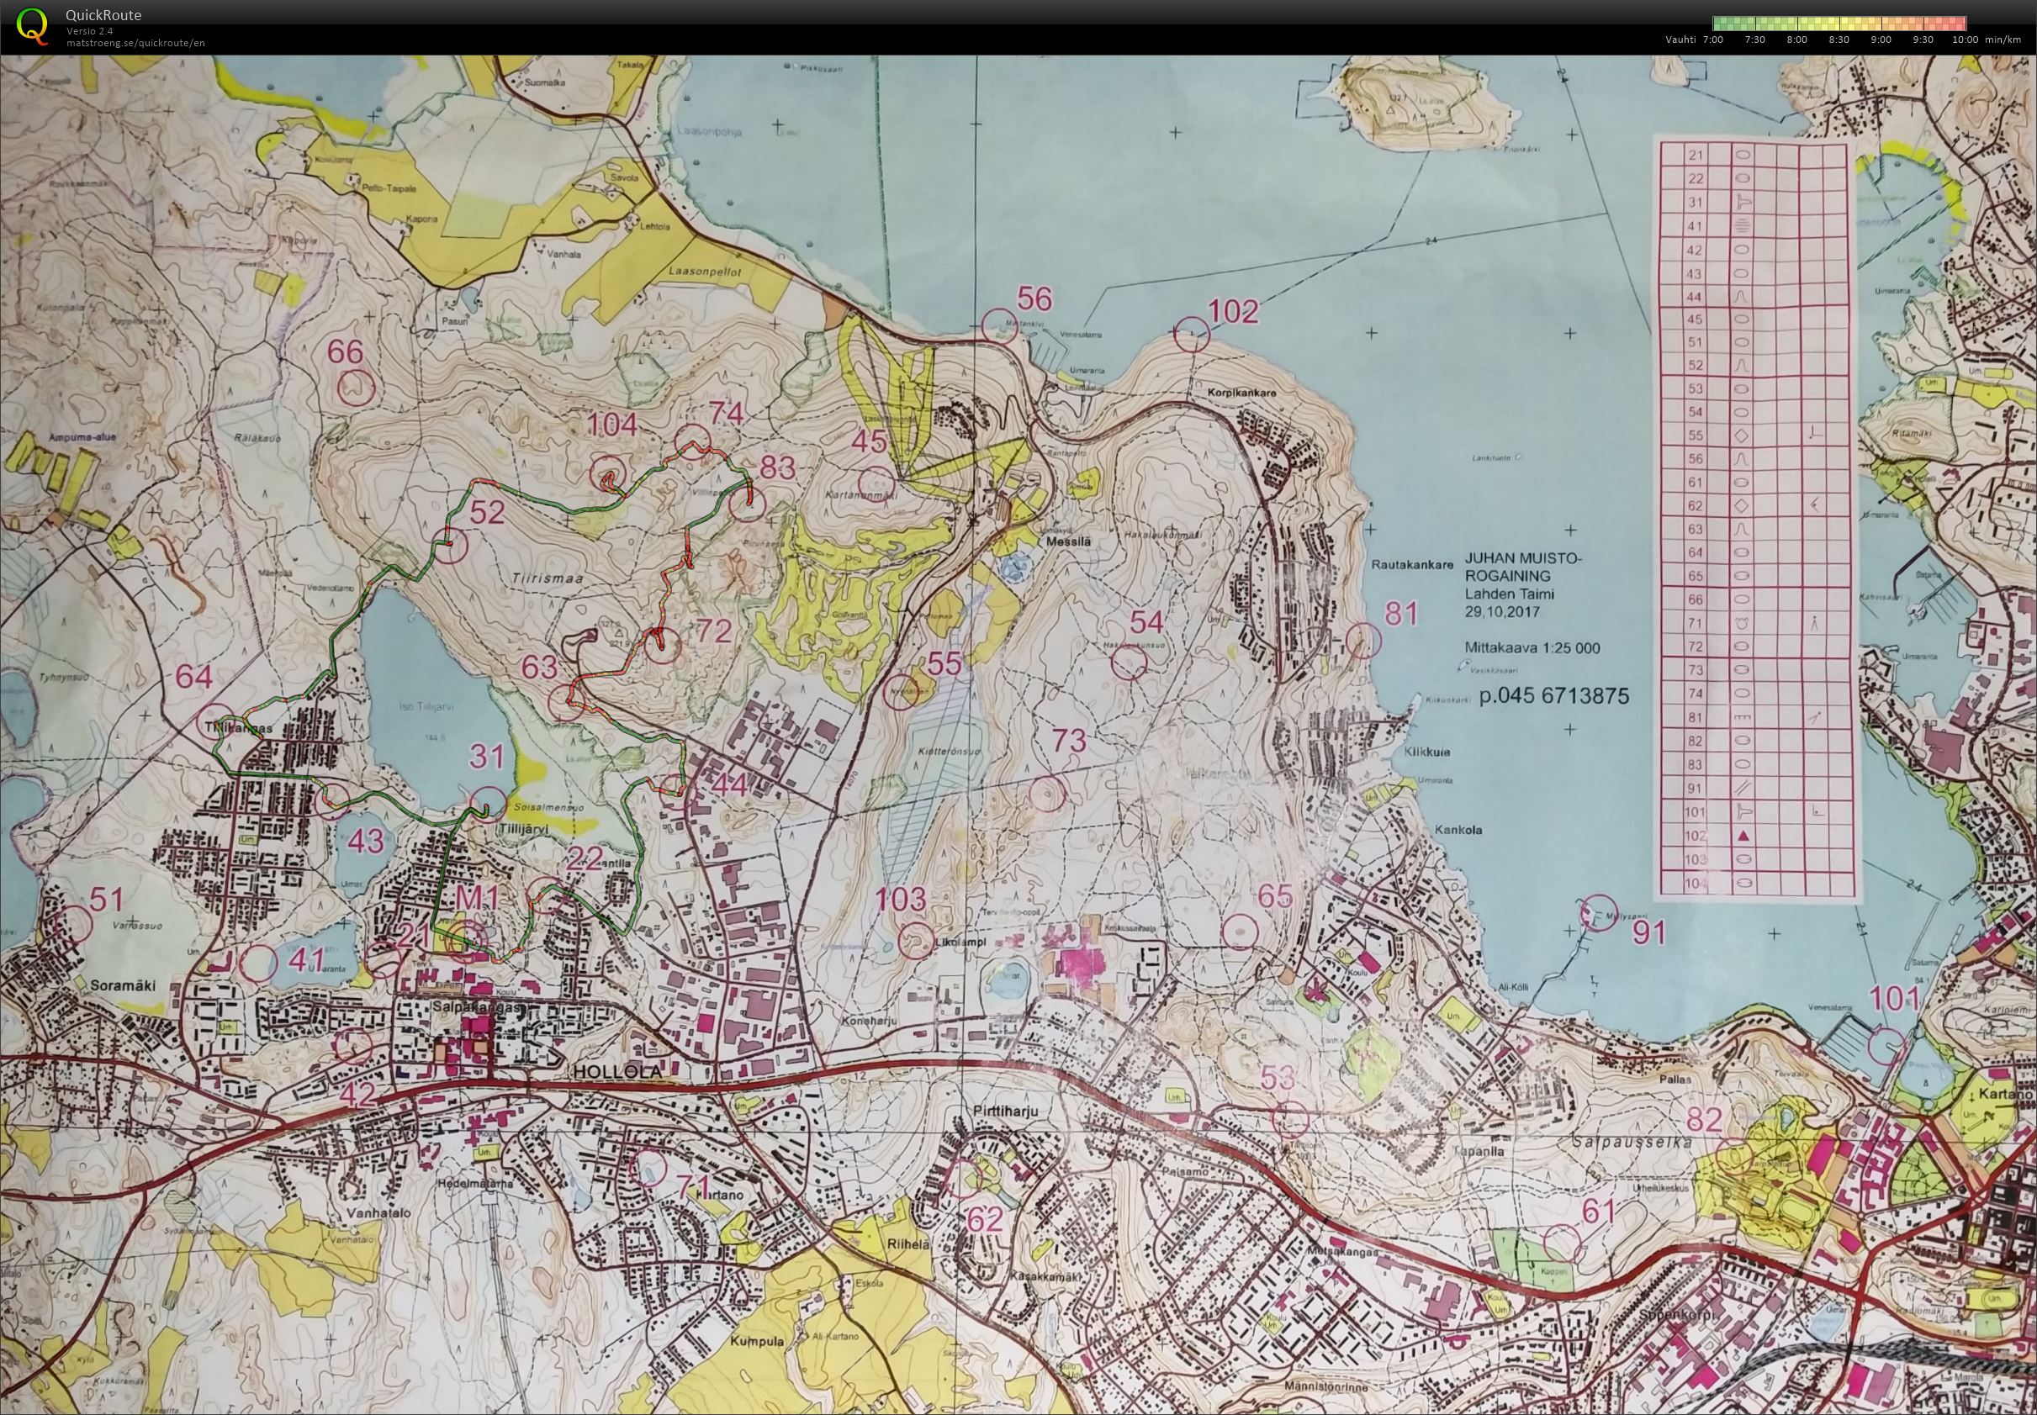Screen dimensions: 2037x1415
Task: Click control circle 102 on the lakeshore
Action: [1191, 335]
